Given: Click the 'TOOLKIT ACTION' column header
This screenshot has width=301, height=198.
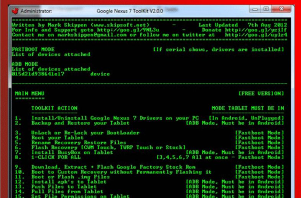Looking at the screenshot, I should coord(54,108).
